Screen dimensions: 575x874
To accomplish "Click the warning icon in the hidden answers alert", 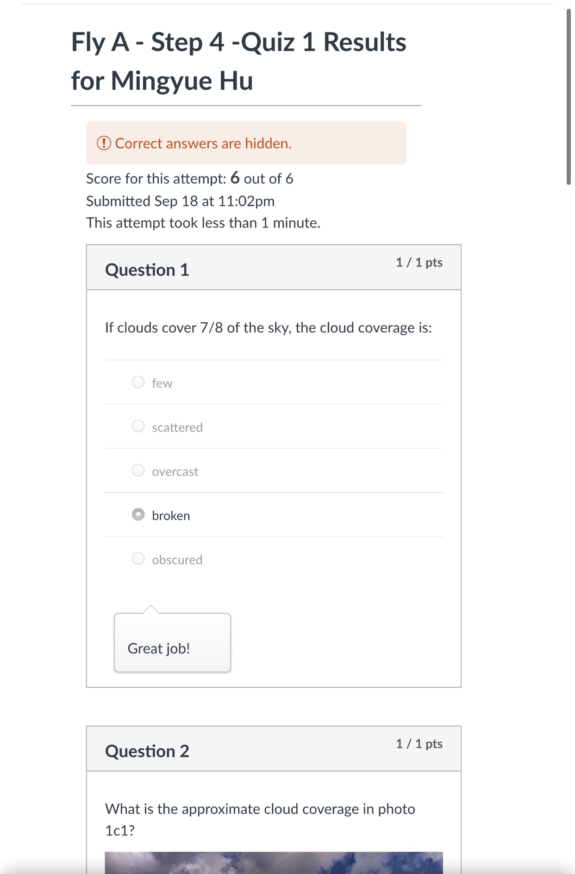I will point(104,143).
